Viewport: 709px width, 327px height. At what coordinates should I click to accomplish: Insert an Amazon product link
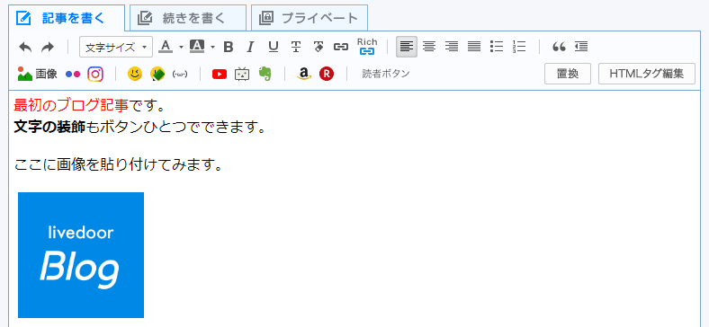pos(304,74)
